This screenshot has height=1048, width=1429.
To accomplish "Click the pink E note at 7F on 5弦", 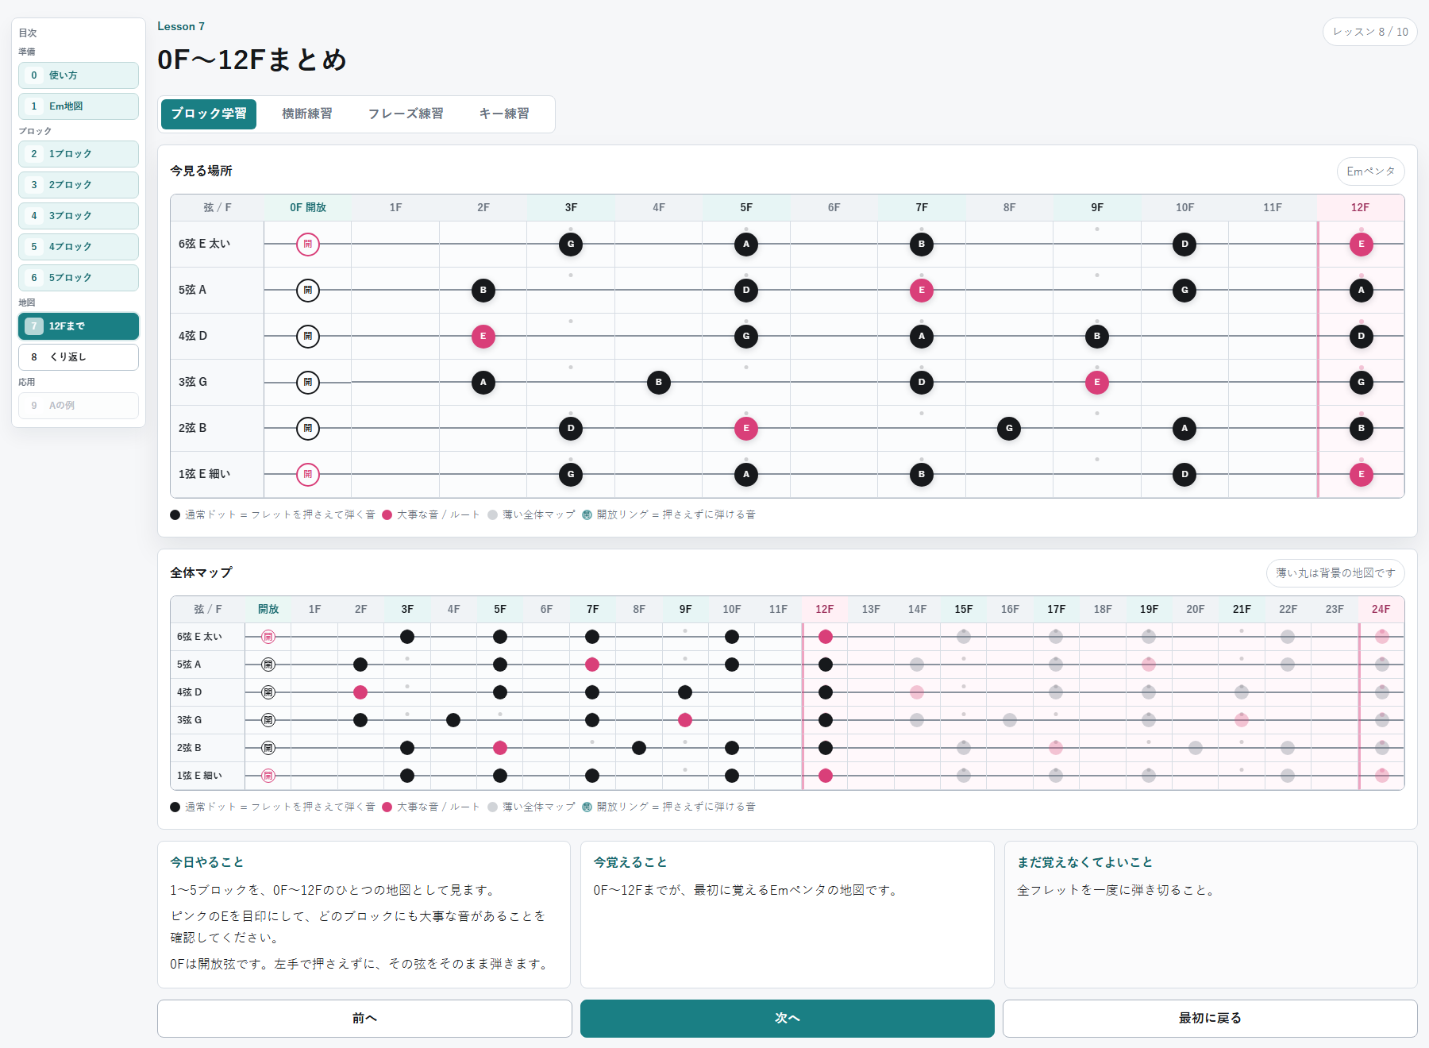I will [922, 291].
